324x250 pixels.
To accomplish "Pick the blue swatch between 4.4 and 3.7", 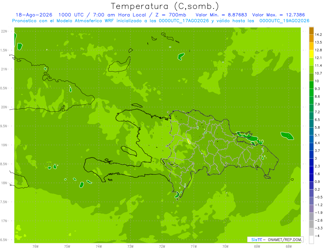I will click(311, 146).
